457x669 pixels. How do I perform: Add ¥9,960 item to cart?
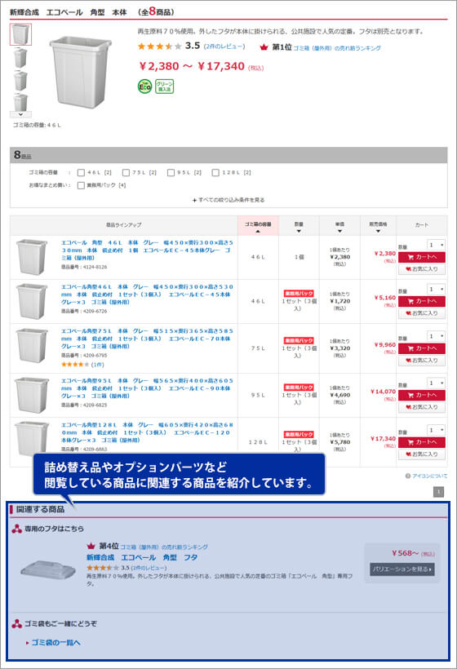tap(422, 348)
